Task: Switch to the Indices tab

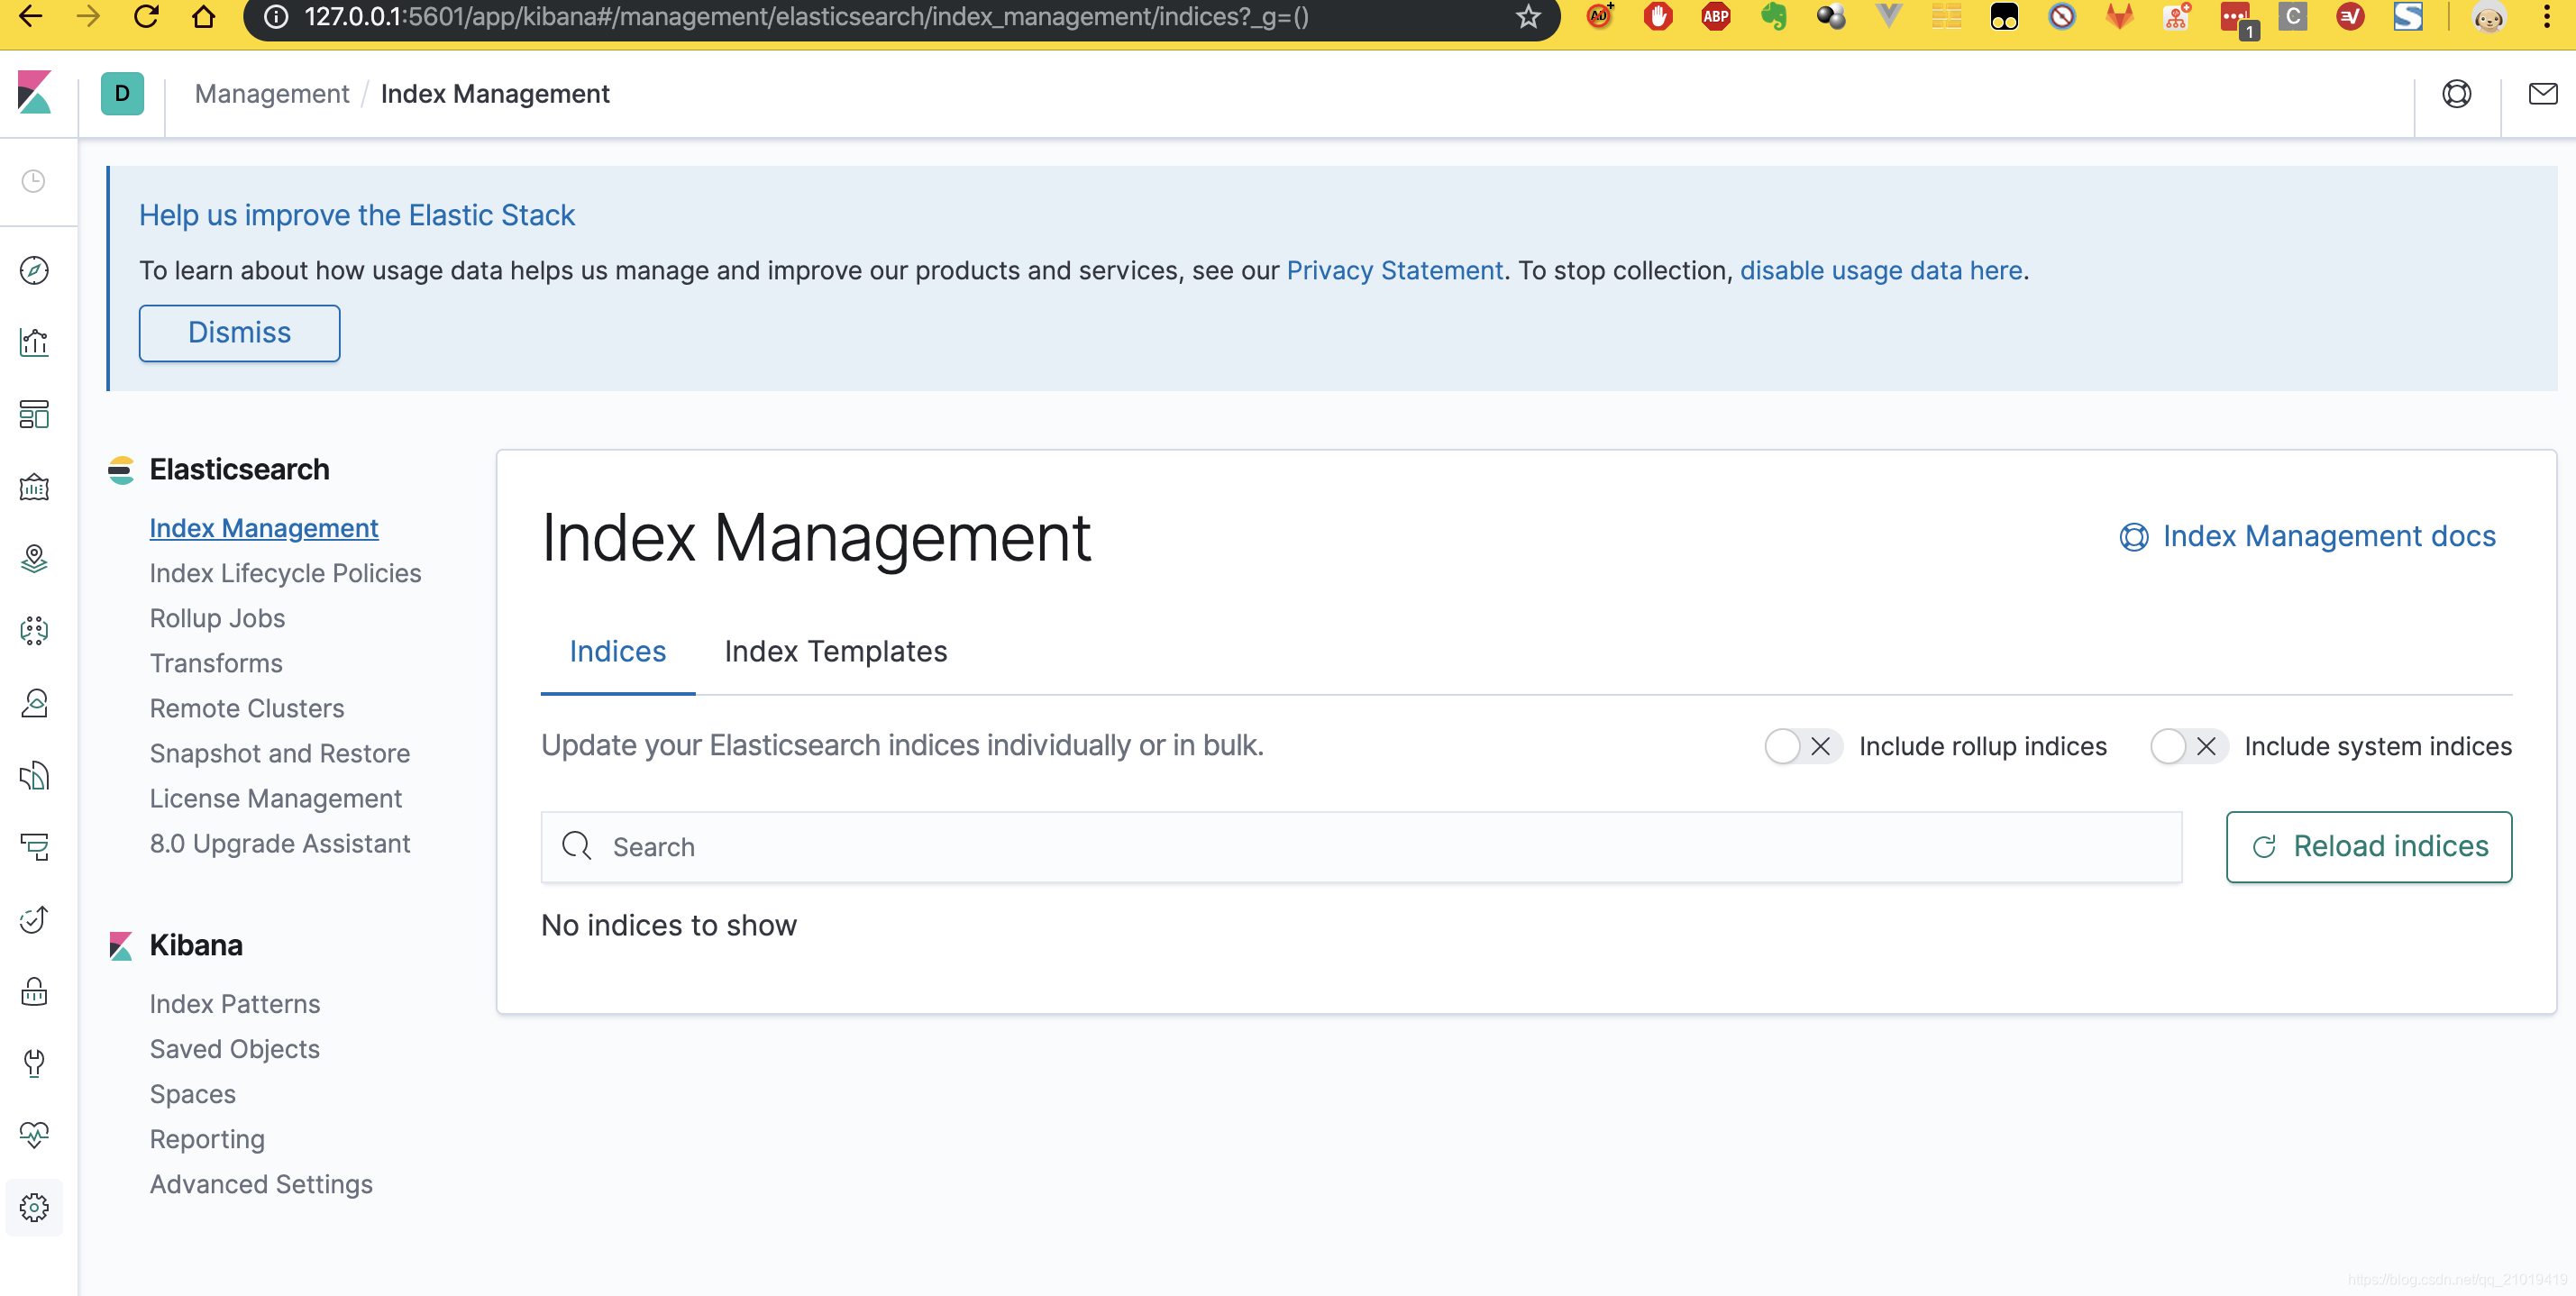Action: [617, 652]
